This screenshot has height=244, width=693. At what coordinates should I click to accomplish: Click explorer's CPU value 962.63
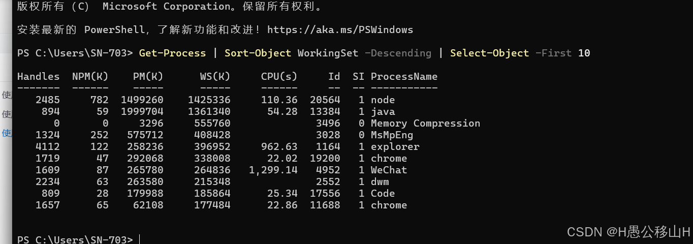pos(279,146)
